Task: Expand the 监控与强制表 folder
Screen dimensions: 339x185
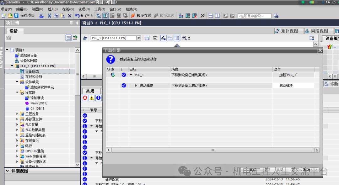Action: tap(17, 135)
